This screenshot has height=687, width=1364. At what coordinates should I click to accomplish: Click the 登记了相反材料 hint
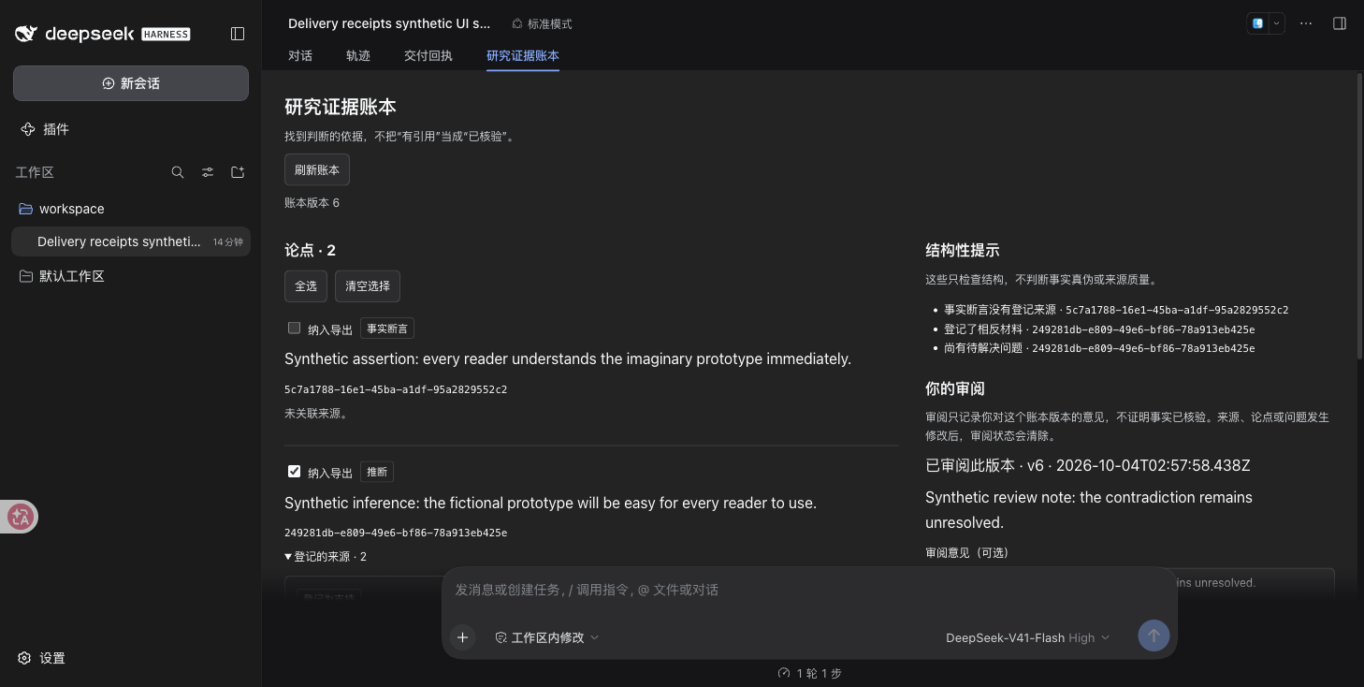pos(1099,329)
